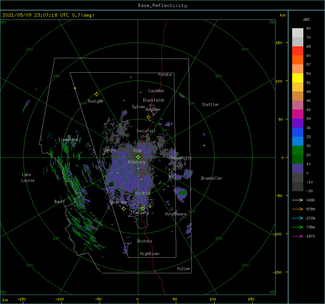Select the light blue 33-30 dBZ swatch
The height and width of the screenshot is (304, 325).
pyautogui.click(x=298, y=141)
